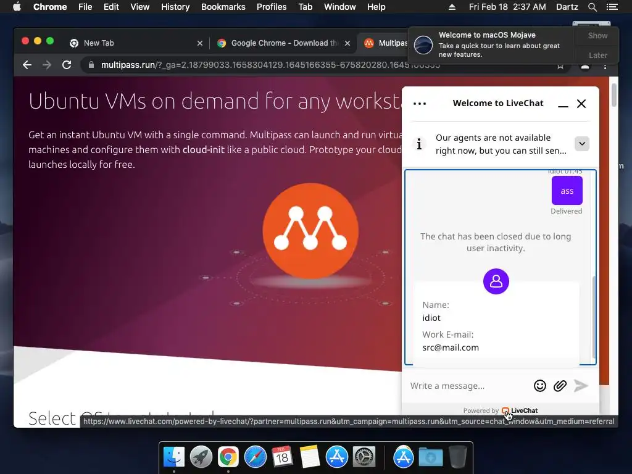
Task: Open the LiveChat three-dots options menu
Action: (x=420, y=104)
